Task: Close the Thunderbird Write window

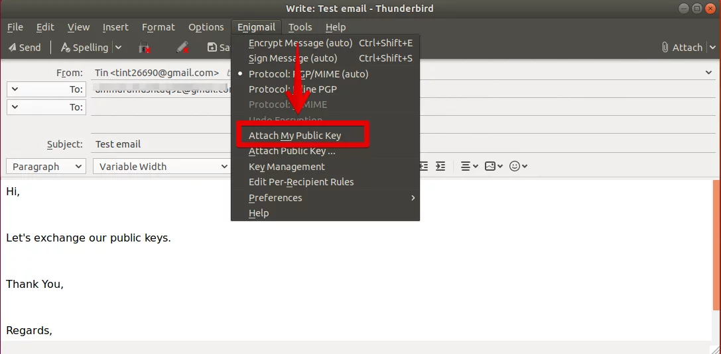Action: (x=710, y=8)
